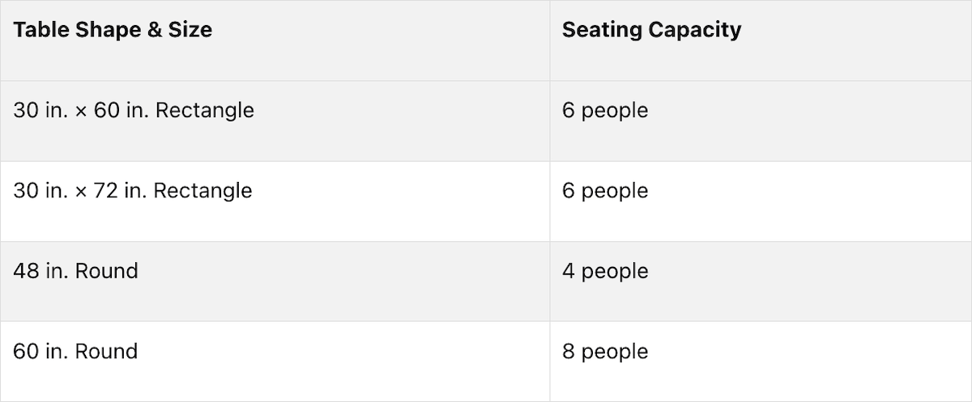The width and height of the screenshot is (972, 402).
Task: Select the '48 in. Round' cell
Action: 275,281
